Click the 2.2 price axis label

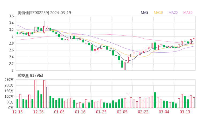click(x=11, y=64)
